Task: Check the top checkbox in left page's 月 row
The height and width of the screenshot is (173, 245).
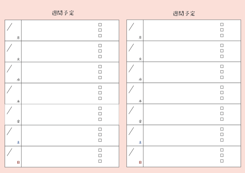Action: point(100,25)
